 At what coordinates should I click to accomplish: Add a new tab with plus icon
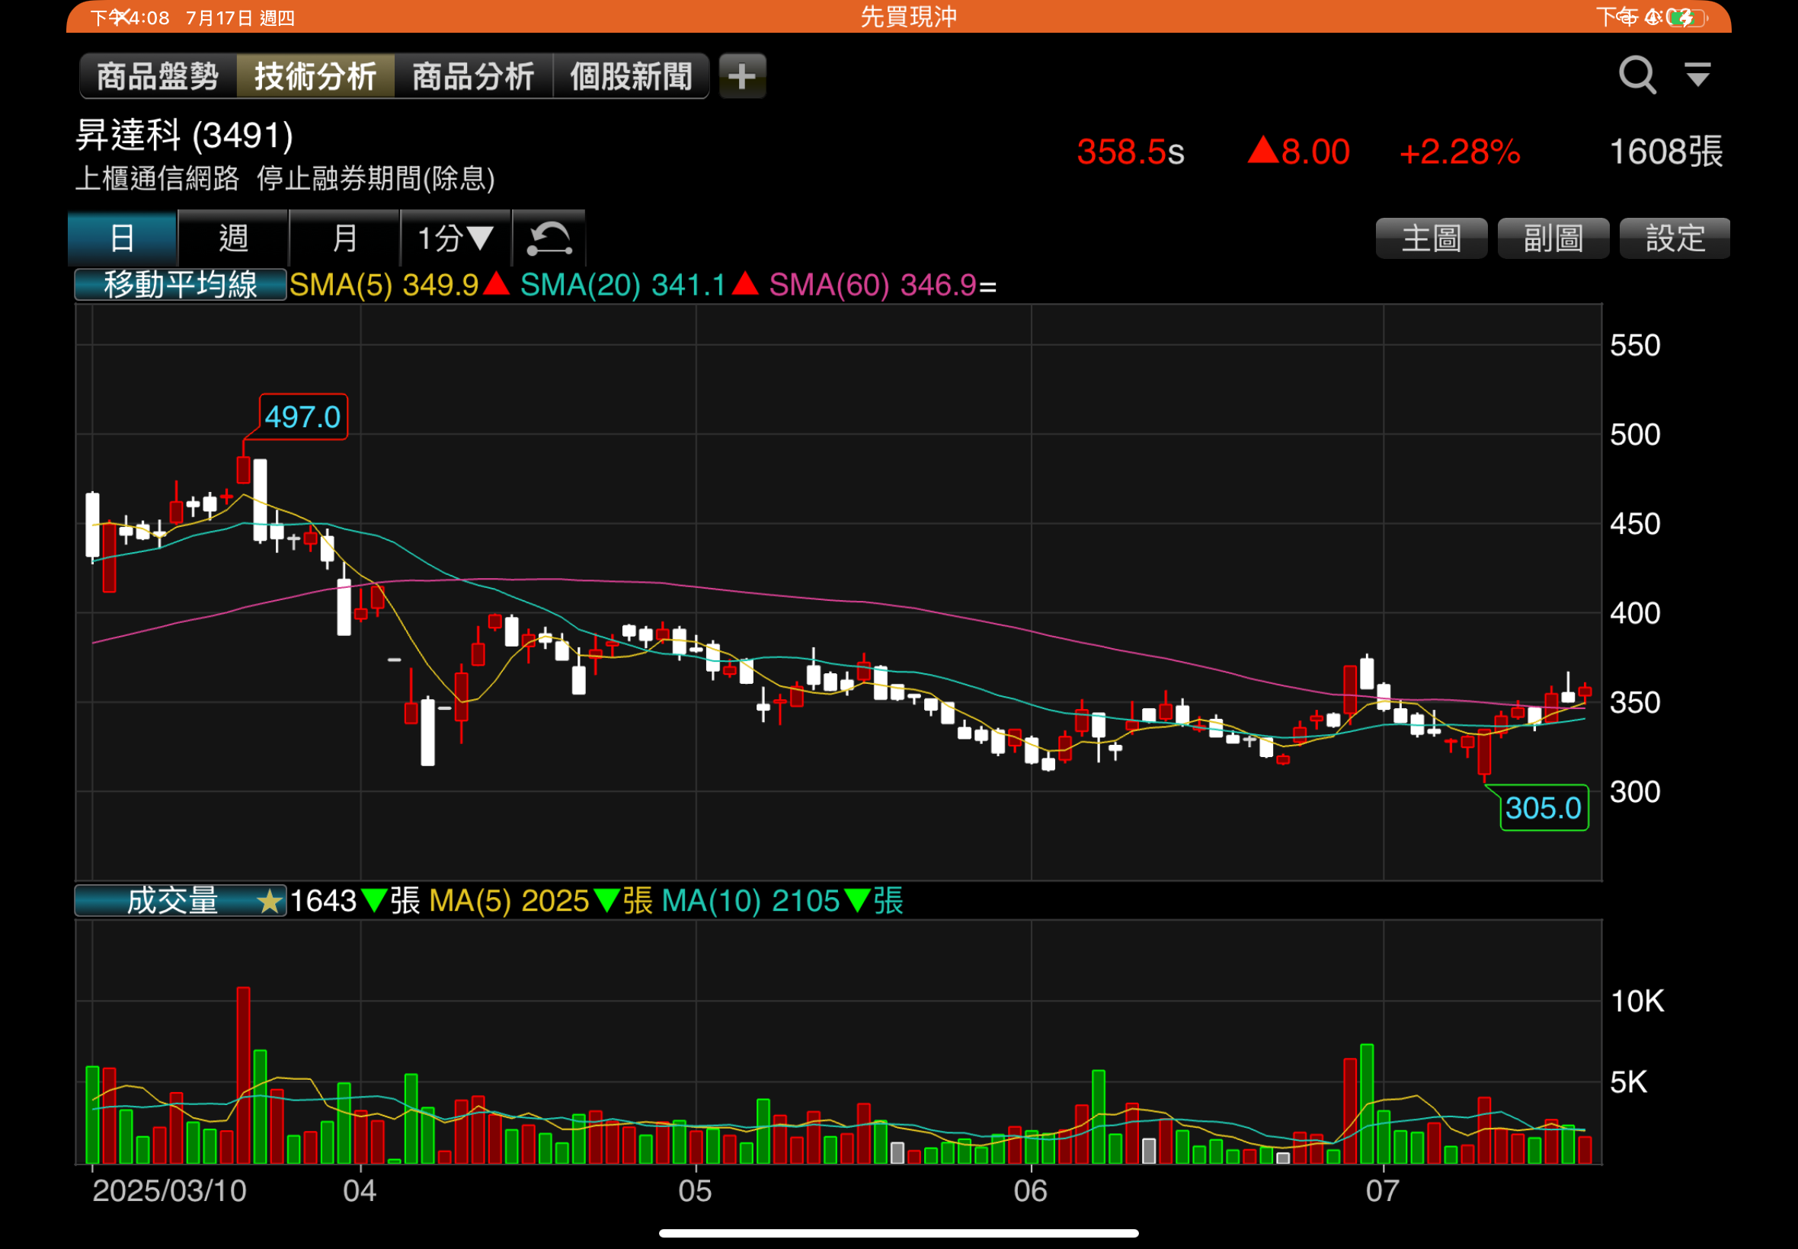tap(741, 76)
